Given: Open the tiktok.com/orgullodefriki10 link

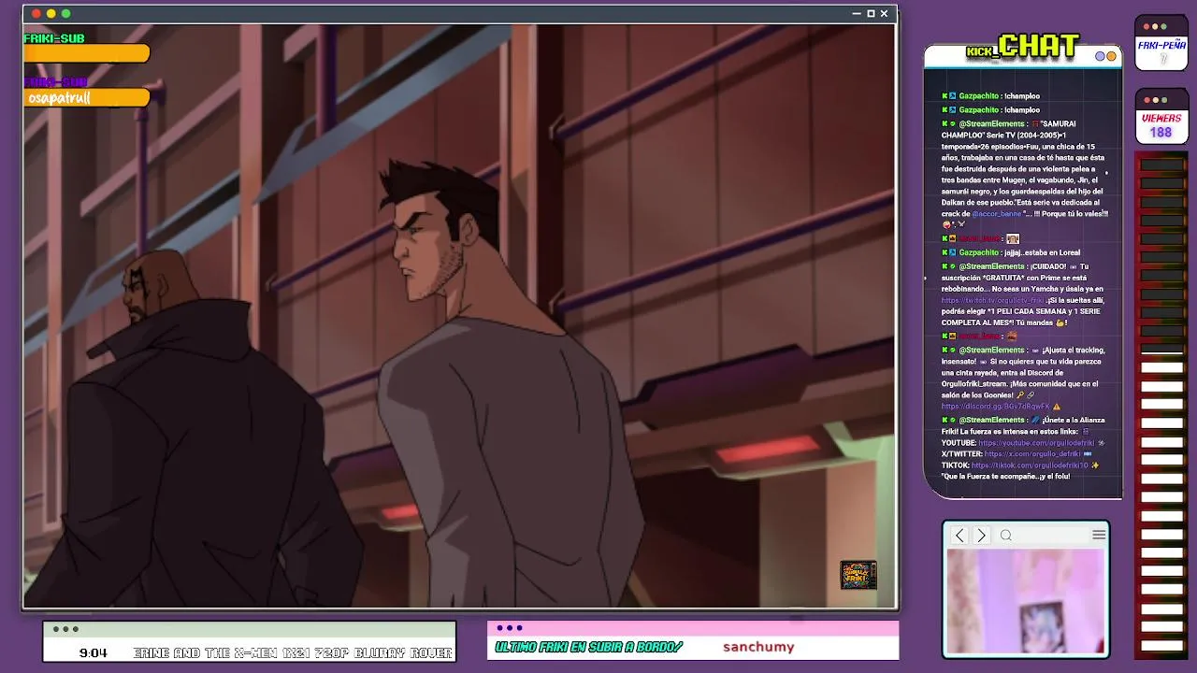Looking at the screenshot, I should pyautogui.click(x=1029, y=465).
